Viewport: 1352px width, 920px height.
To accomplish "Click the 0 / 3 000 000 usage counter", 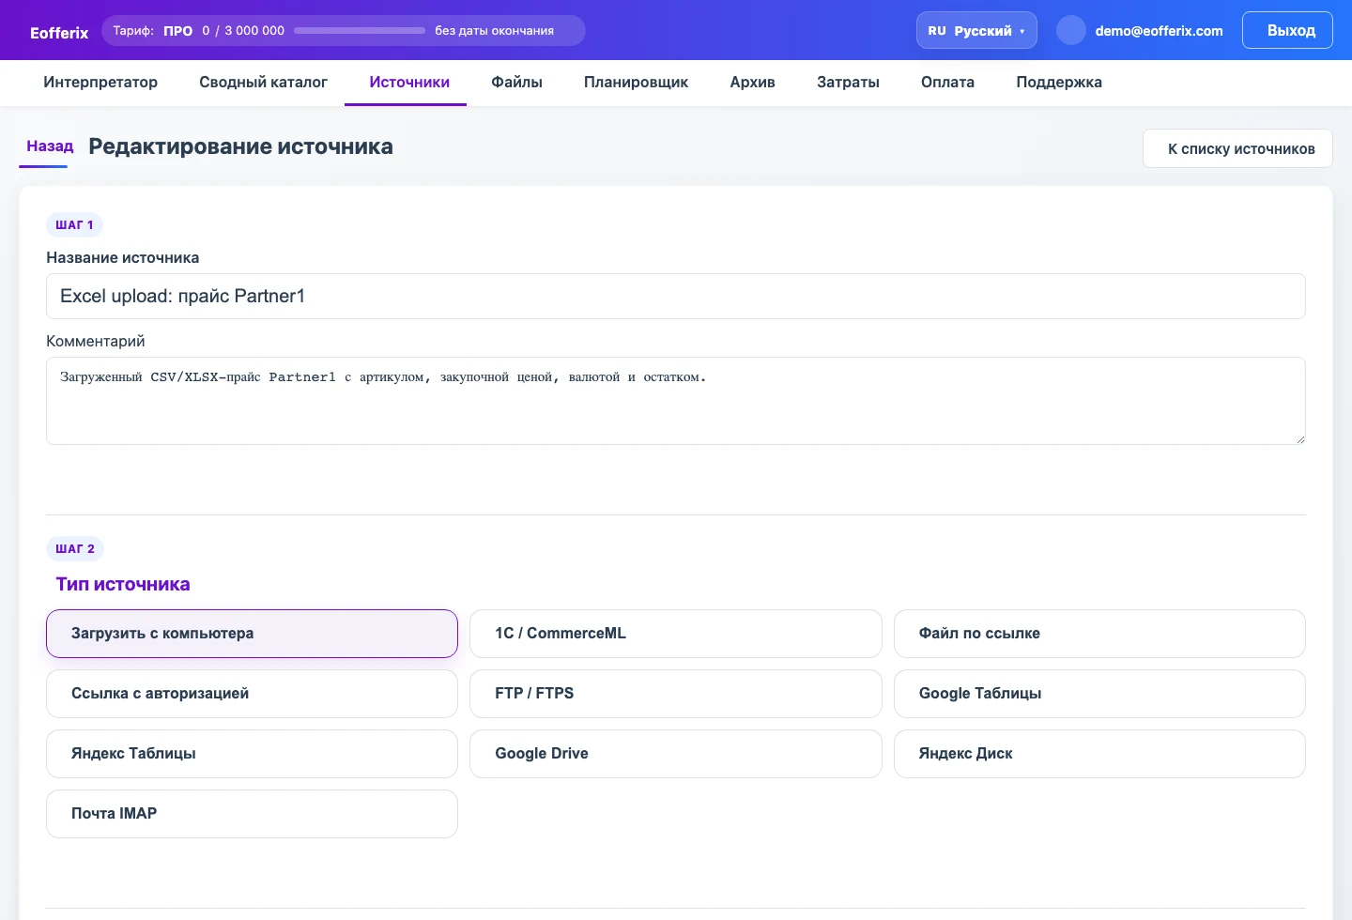I will 243,31.
